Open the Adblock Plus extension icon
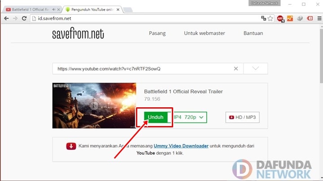This screenshot has height=181, width=323. point(280,18)
